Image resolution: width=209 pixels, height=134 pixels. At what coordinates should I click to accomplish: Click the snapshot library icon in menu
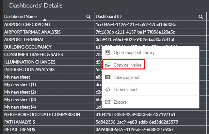pyautogui.click(x=108, y=52)
